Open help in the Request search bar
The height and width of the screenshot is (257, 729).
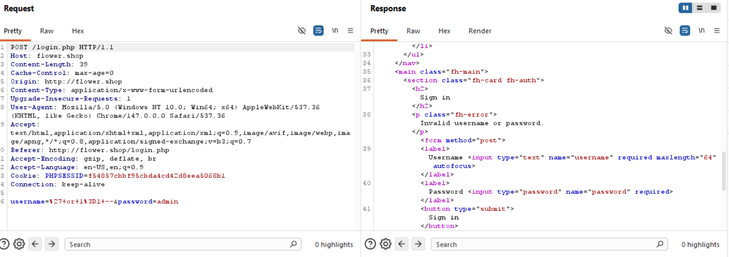(4, 244)
